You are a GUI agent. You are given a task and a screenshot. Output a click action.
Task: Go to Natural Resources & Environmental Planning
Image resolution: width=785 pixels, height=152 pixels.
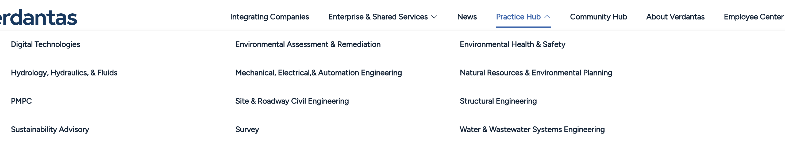536,73
